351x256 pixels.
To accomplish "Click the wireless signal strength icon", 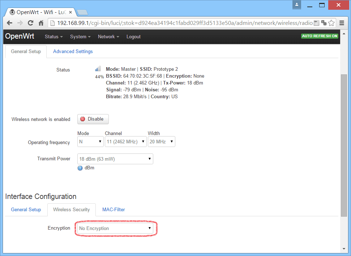I will [98, 69].
